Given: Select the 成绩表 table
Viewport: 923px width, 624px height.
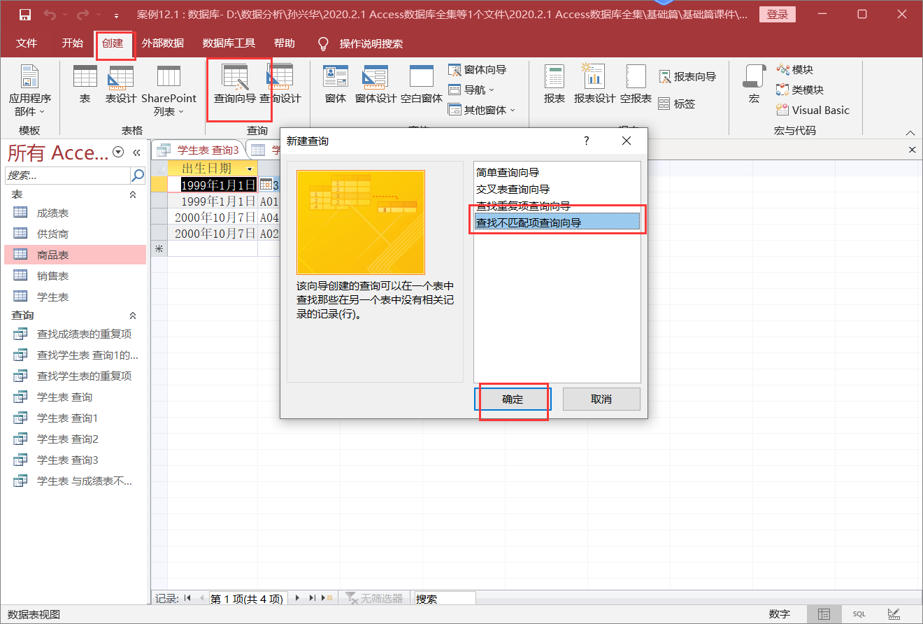Looking at the screenshot, I should click(76, 213).
